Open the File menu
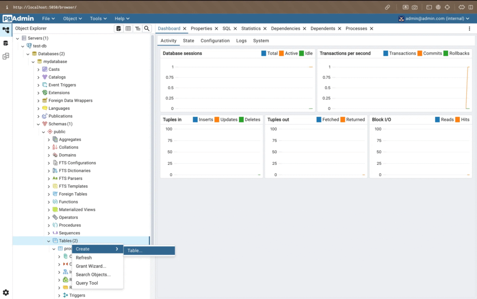The width and height of the screenshot is (477, 299). click(x=48, y=19)
